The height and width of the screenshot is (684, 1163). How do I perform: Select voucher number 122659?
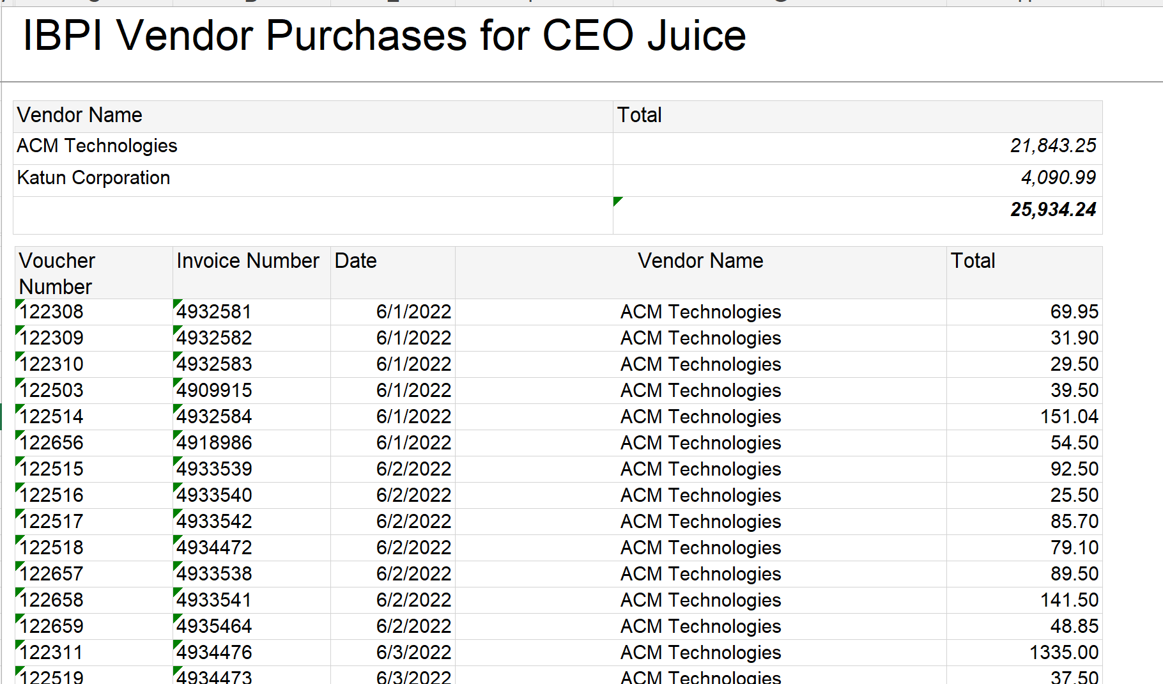click(x=52, y=626)
